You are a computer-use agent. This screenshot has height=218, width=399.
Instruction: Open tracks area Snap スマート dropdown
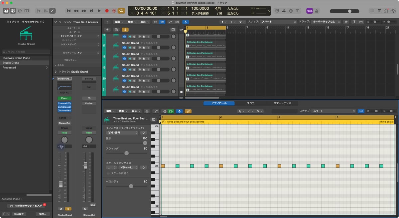[x=278, y=22]
